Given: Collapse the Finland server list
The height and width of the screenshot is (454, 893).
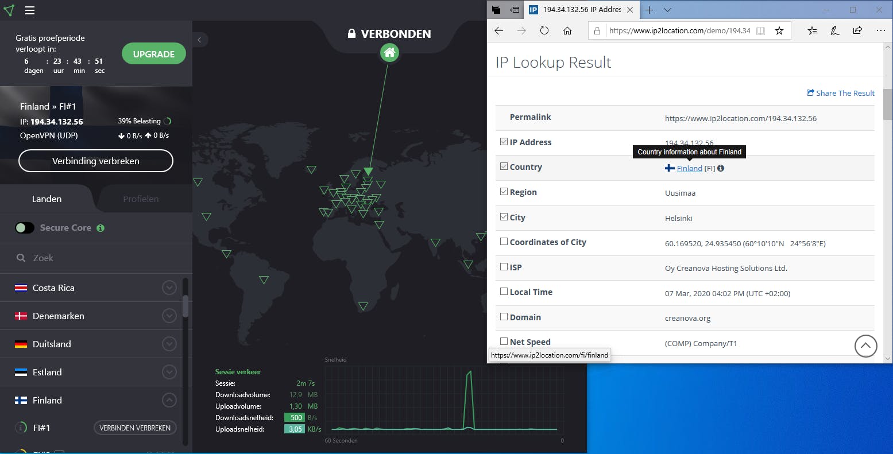Looking at the screenshot, I should (169, 400).
